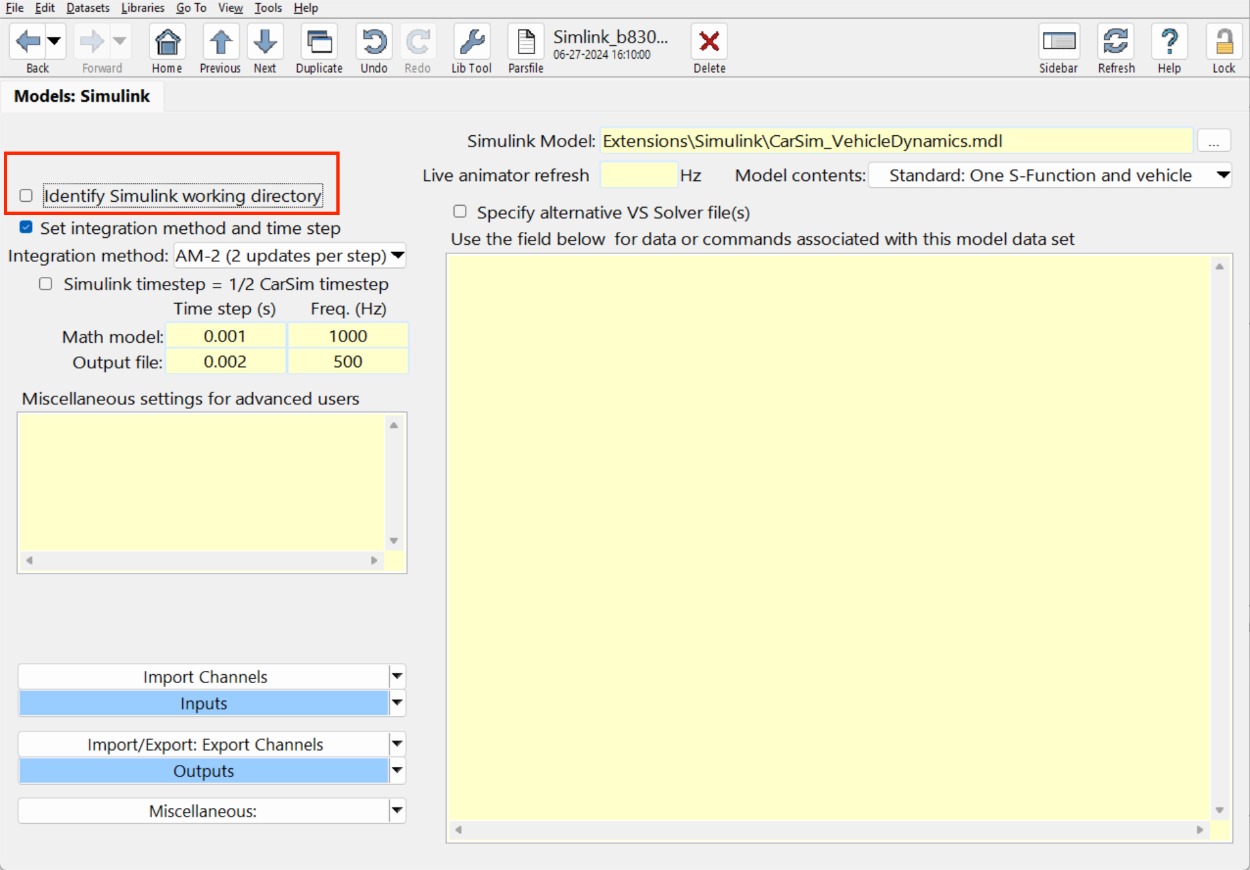Open the Integration method dropdown

click(x=290, y=255)
